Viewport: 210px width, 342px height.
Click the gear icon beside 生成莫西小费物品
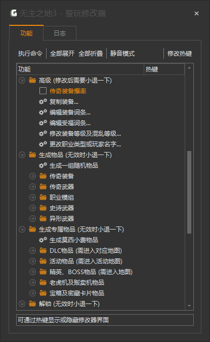43,240
